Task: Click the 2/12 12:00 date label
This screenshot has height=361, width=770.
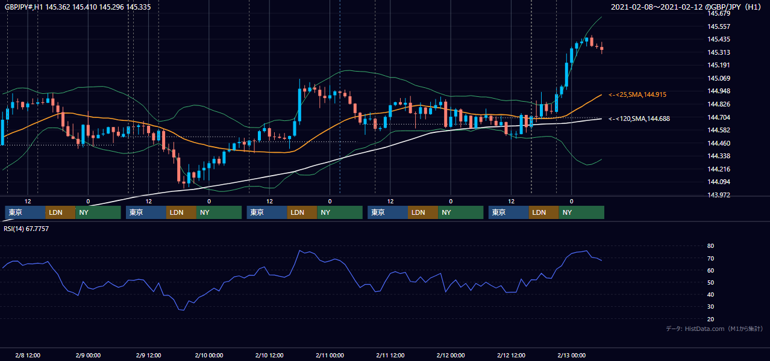Action: (511, 355)
